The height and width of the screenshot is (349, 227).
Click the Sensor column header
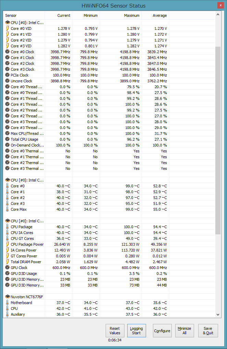[24, 15]
